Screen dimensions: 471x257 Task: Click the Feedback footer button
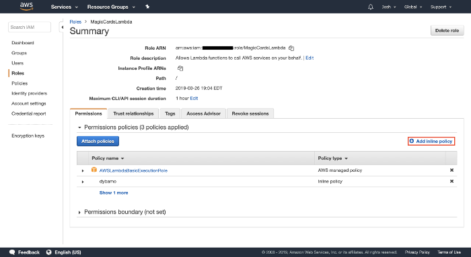coord(24,252)
